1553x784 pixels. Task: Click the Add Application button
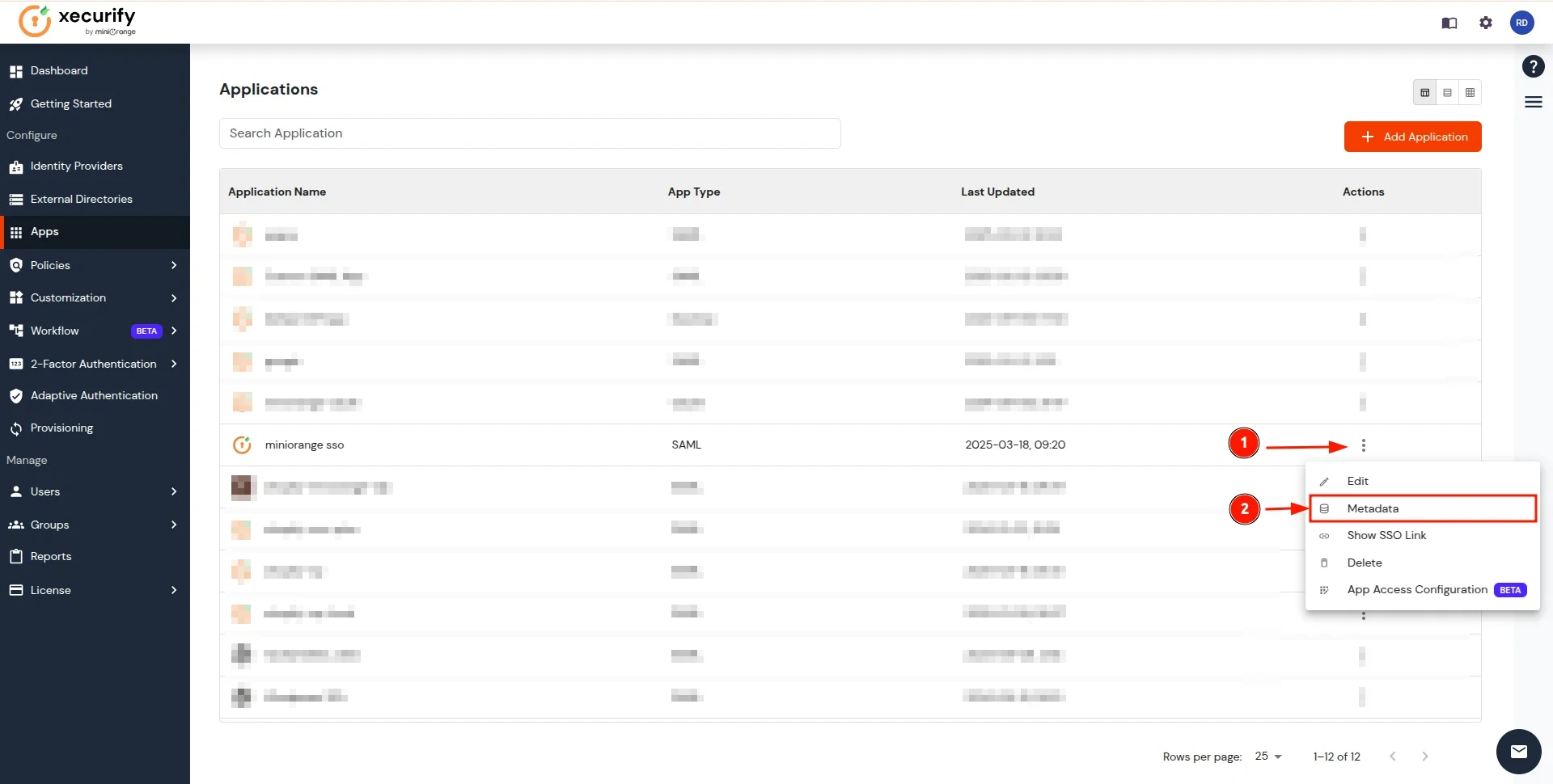(x=1412, y=137)
